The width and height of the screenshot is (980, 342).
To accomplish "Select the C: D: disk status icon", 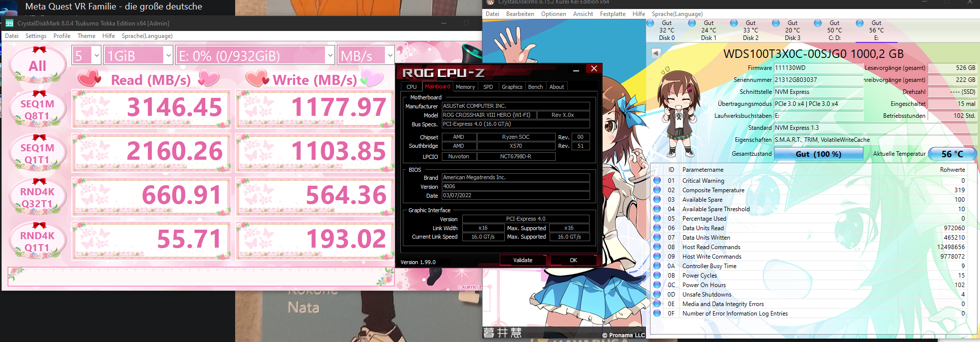I will (818, 23).
